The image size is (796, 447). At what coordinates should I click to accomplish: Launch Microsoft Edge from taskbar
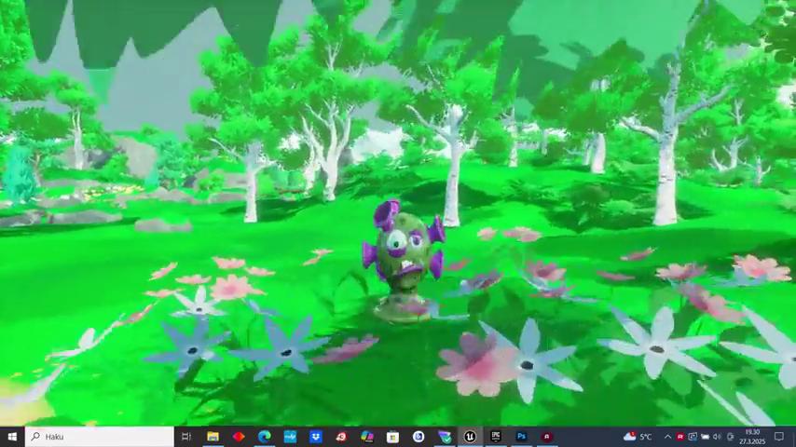pyautogui.click(x=264, y=437)
